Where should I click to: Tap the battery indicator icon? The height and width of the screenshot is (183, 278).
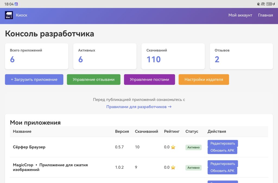[x=270, y=4]
